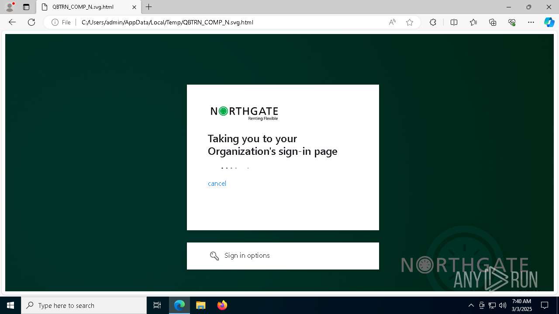
Task: Close the QBTRN_COMP_N.svg.html tab
Action: click(135, 7)
